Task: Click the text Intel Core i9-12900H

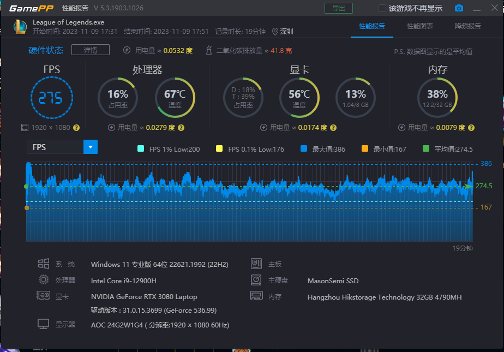Action: (124, 281)
